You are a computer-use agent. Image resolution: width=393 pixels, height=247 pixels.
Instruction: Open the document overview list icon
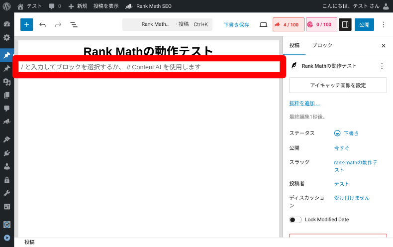(74, 24)
